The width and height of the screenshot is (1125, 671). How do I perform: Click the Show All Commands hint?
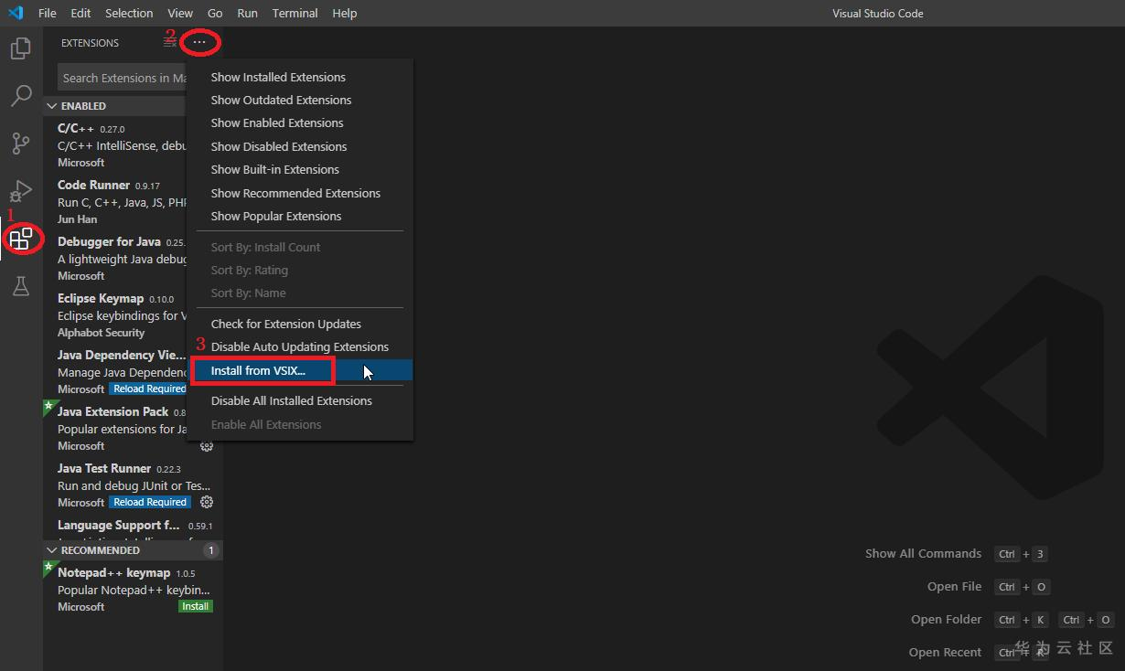(x=923, y=553)
